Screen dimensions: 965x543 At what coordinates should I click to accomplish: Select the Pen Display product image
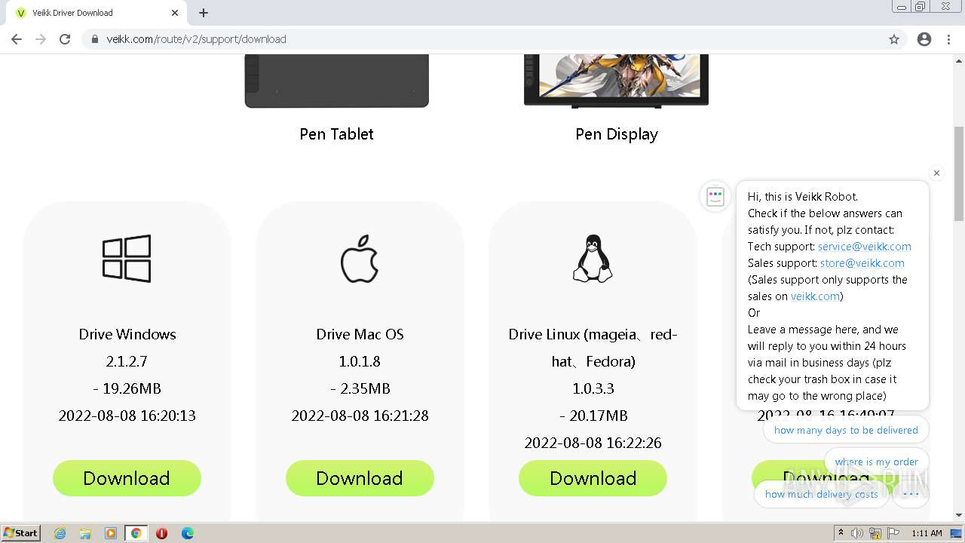(616, 81)
